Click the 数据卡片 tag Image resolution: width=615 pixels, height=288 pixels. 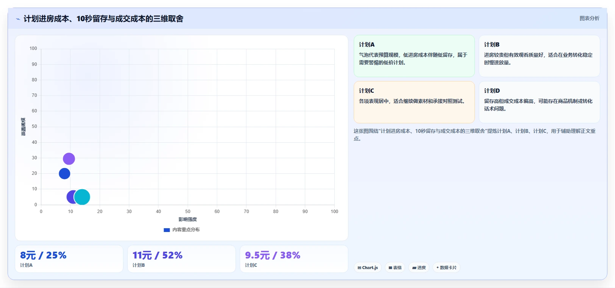[446, 268]
